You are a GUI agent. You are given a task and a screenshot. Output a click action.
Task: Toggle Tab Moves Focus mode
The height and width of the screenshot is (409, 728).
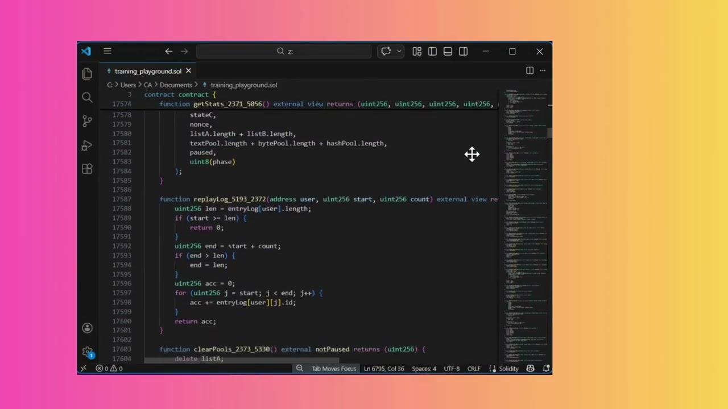334,368
